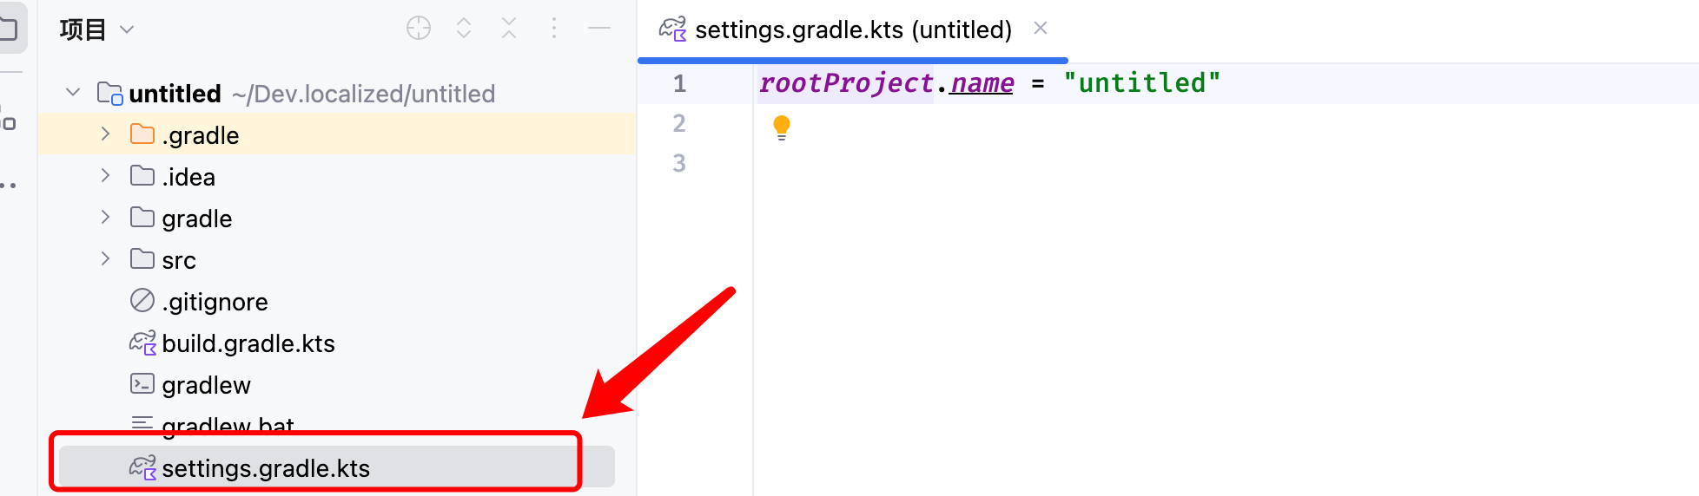Click the .gitignore file icon
The width and height of the screenshot is (1699, 496).
[142, 301]
